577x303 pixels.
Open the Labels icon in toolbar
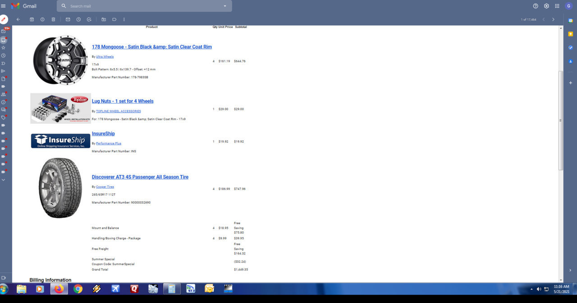(114, 19)
